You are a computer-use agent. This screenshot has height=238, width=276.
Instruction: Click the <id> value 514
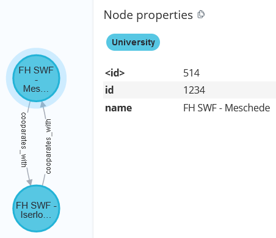[x=191, y=73]
